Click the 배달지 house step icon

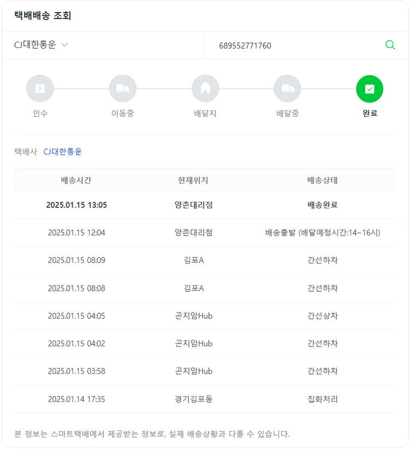point(205,89)
